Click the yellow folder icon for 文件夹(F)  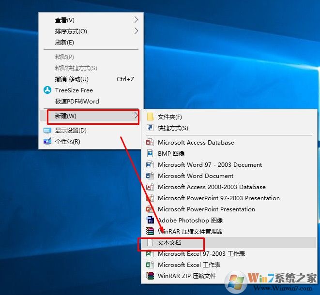coord(150,117)
